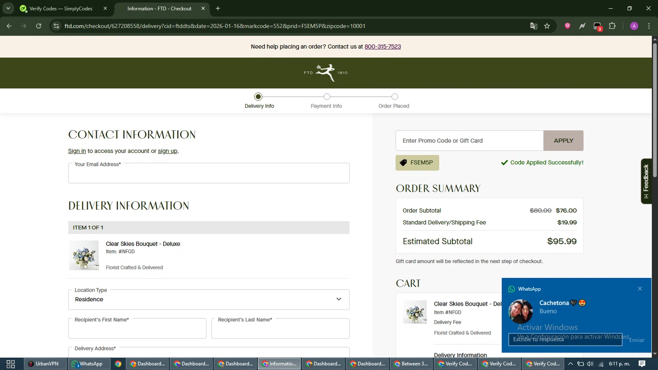Click the translate page icon
Viewport: 658px width, 370px height.
pos(533,26)
